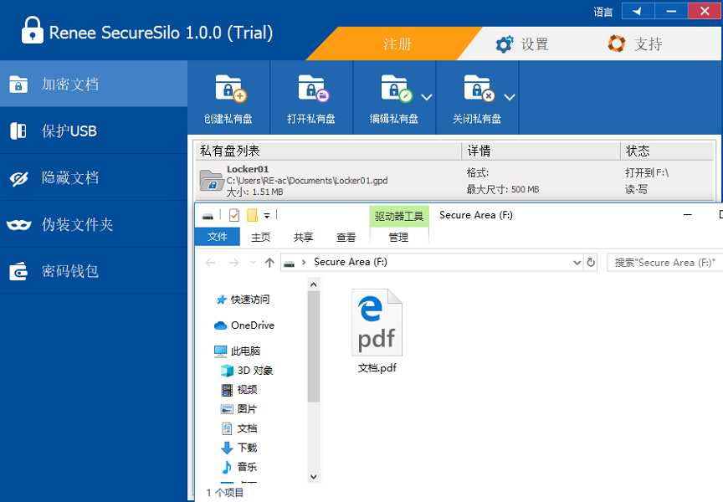Select 快速访问 in the navigation pane
This screenshot has width=723, height=502.
243,300
